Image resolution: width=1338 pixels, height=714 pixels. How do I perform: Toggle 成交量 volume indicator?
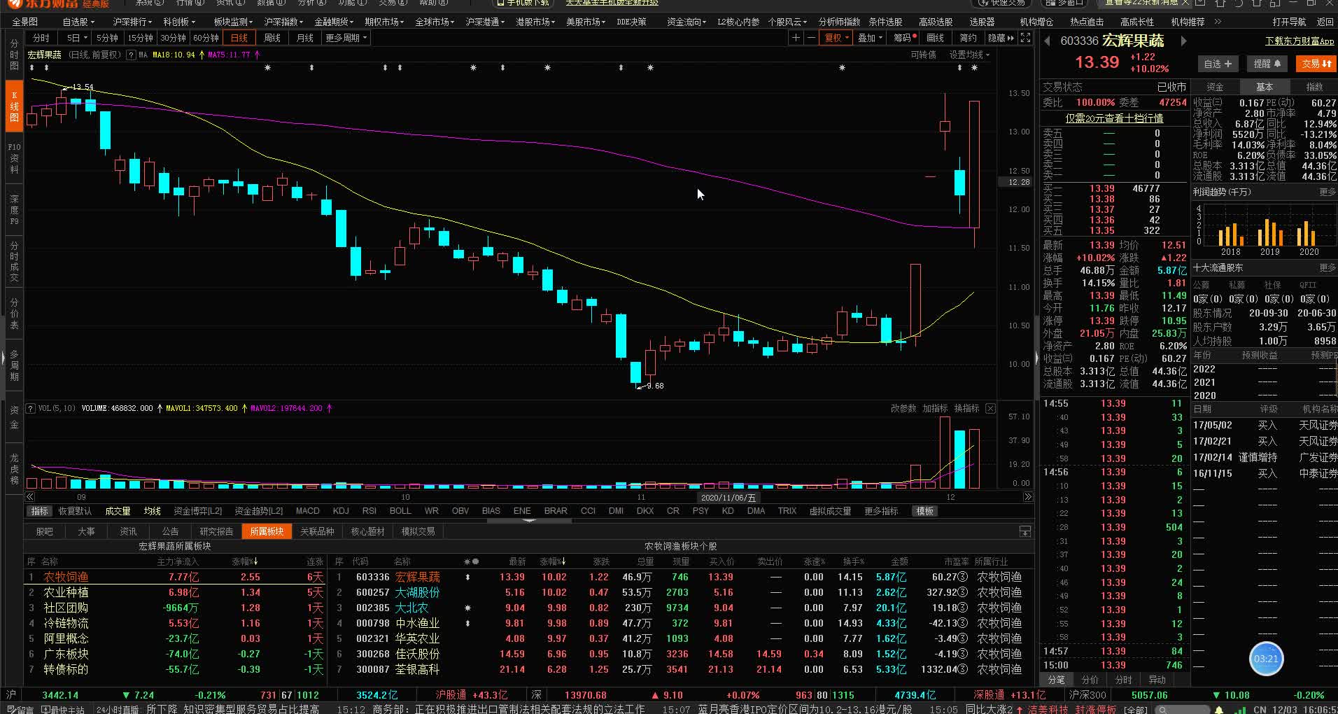coord(118,511)
